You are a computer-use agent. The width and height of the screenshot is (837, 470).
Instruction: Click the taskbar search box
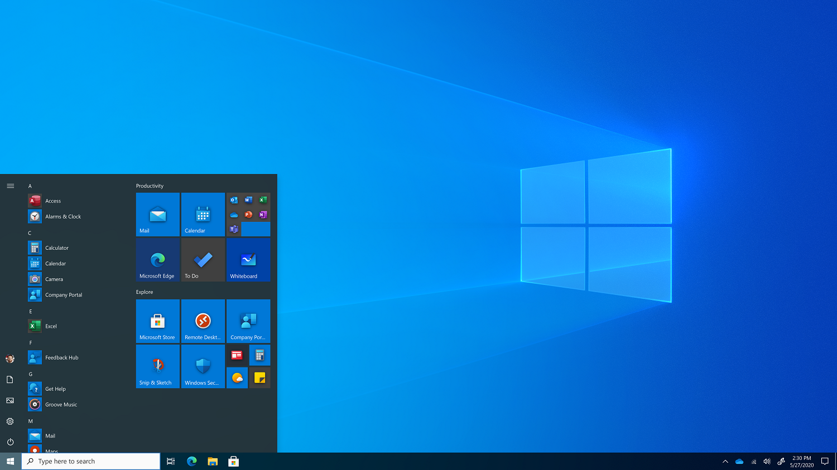tap(91, 461)
